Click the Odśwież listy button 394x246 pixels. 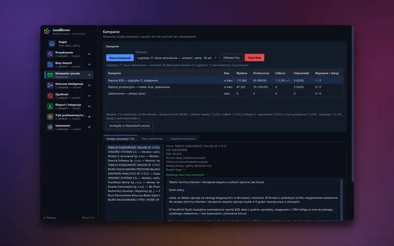[231, 58]
